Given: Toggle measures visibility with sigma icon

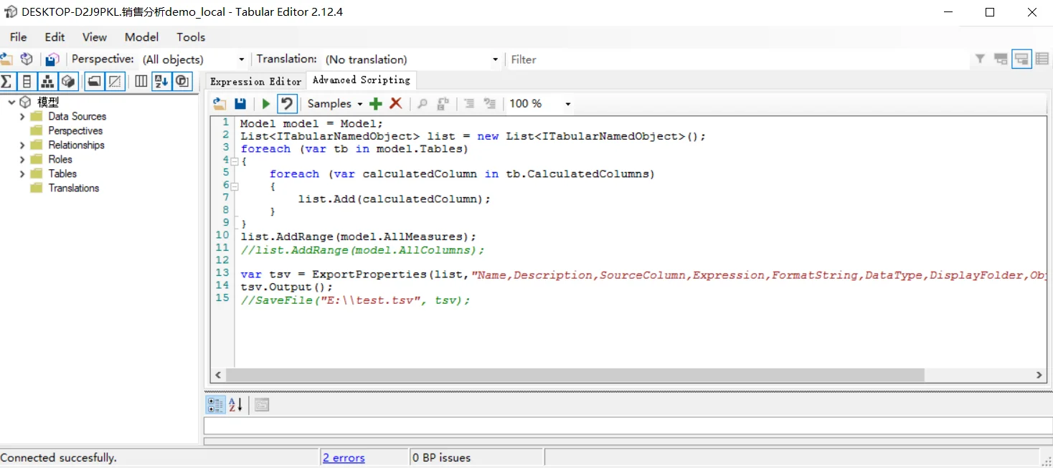Looking at the screenshot, I should (6, 81).
